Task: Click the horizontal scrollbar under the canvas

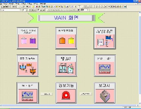Action: (x=69, y=105)
